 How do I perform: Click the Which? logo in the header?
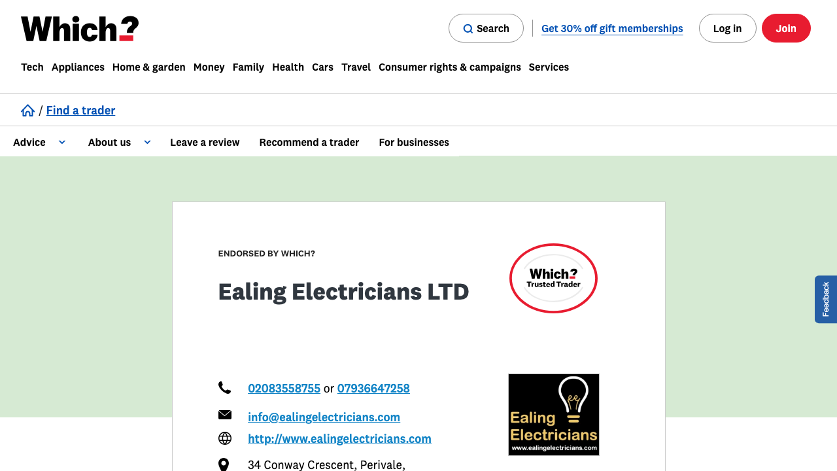pyautogui.click(x=78, y=28)
